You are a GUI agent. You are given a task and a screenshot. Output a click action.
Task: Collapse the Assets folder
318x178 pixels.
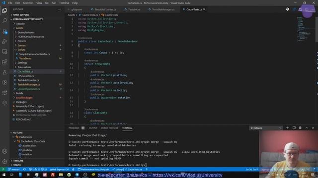20,28
